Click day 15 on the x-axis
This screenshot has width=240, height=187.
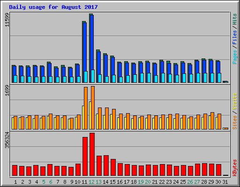pyautogui.click(x=112, y=182)
